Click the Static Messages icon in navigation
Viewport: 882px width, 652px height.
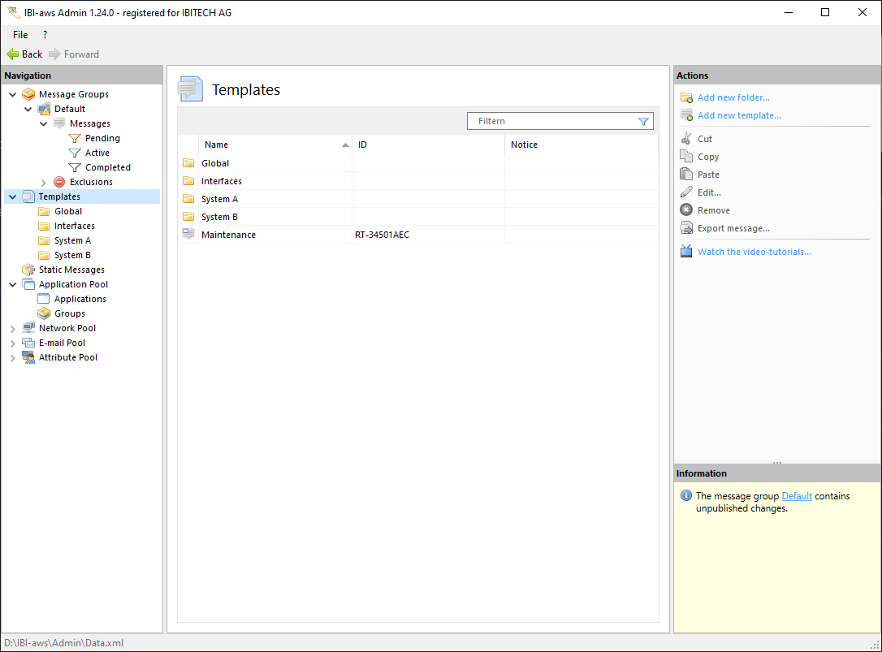click(x=28, y=270)
